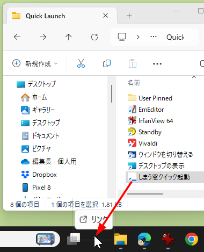
Task: Open the pinned デスクトップ item under ギャラリー
Action: click(x=40, y=123)
